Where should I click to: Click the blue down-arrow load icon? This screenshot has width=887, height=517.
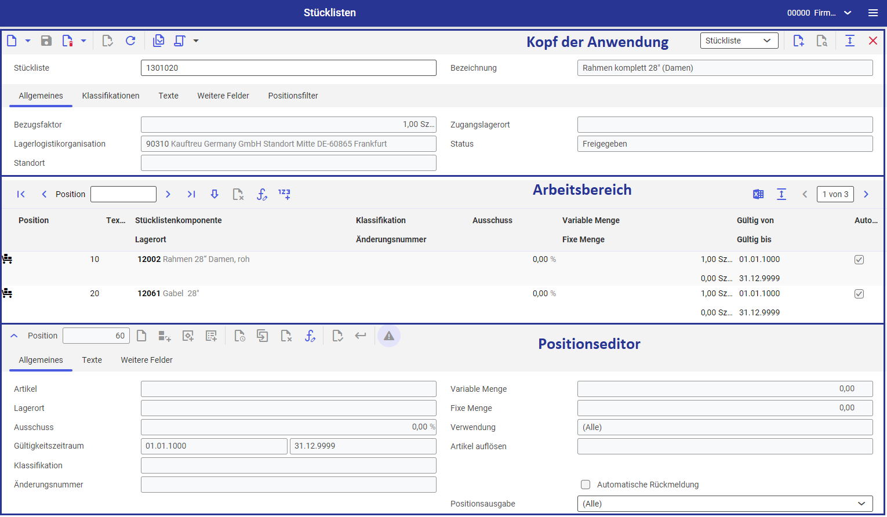click(x=215, y=194)
